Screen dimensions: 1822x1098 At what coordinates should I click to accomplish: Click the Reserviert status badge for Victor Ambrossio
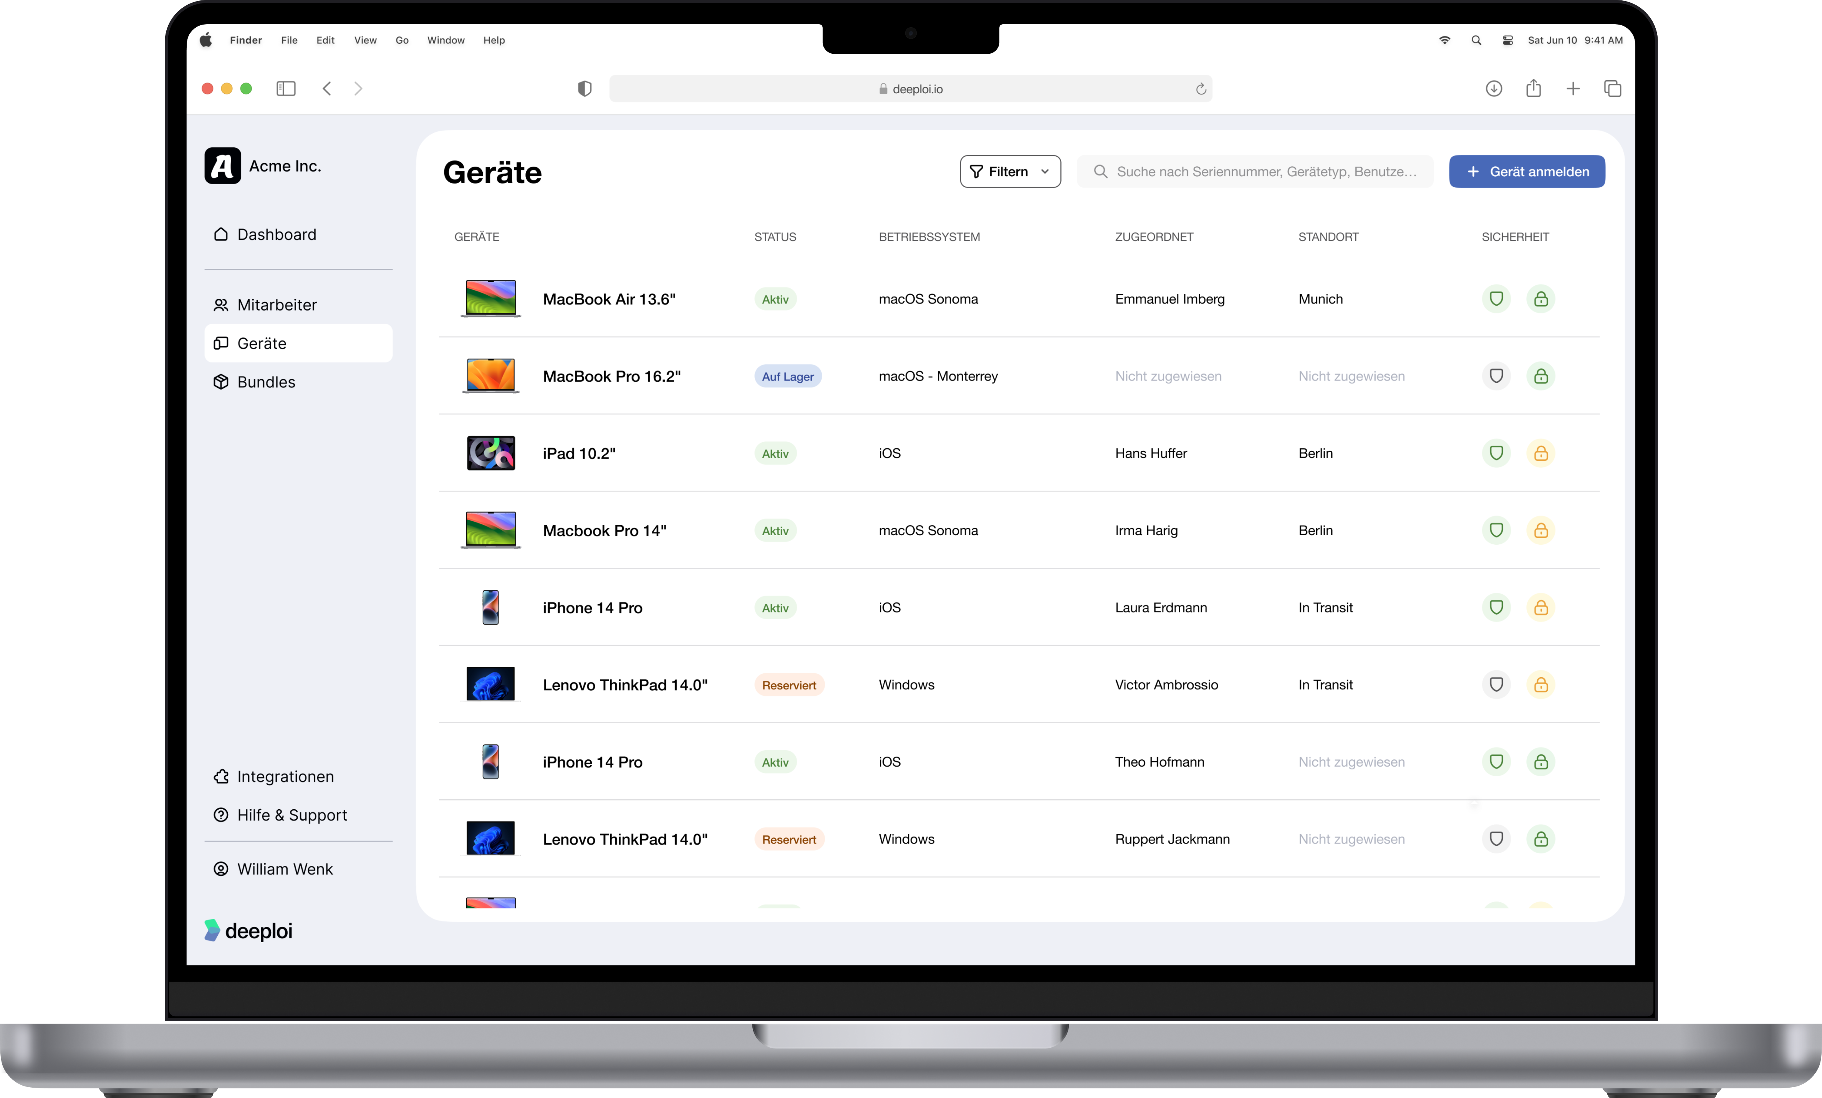(788, 685)
